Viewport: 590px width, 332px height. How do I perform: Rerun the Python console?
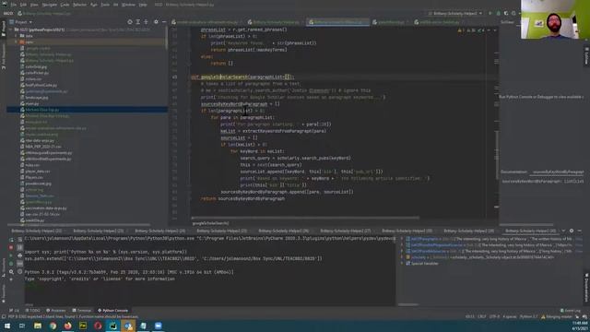(11, 240)
